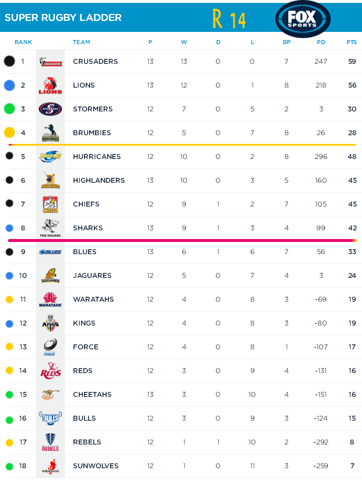This screenshot has height=481, width=362.
Task: Click the Sunwolves team logo
Action: tap(50, 466)
